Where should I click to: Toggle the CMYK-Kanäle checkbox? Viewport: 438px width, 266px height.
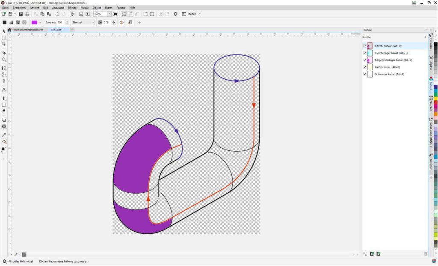[x=365, y=46]
